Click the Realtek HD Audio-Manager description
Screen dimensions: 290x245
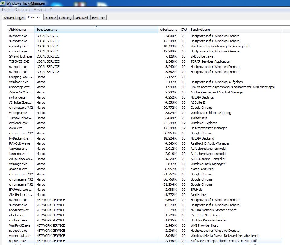point(210,143)
